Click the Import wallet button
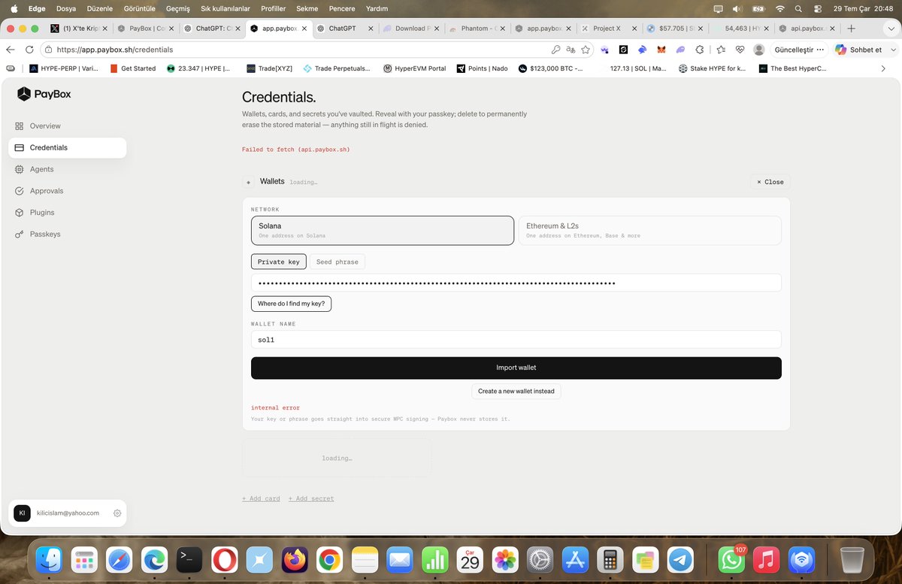Image resolution: width=902 pixels, height=584 pixels. 516,368
